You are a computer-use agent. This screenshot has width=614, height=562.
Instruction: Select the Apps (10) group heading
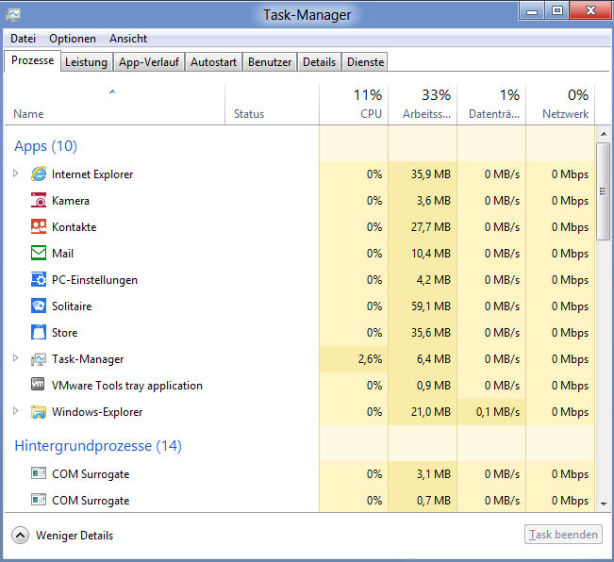pyautogui.click(x=45, y=146)
